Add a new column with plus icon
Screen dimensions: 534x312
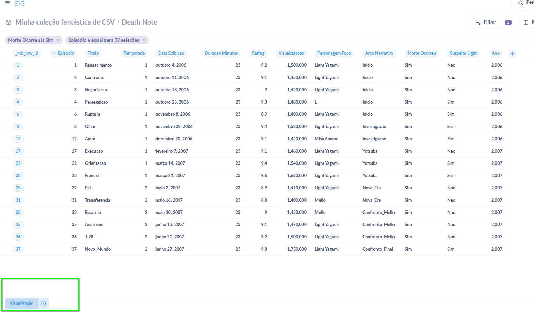(512, 53)
